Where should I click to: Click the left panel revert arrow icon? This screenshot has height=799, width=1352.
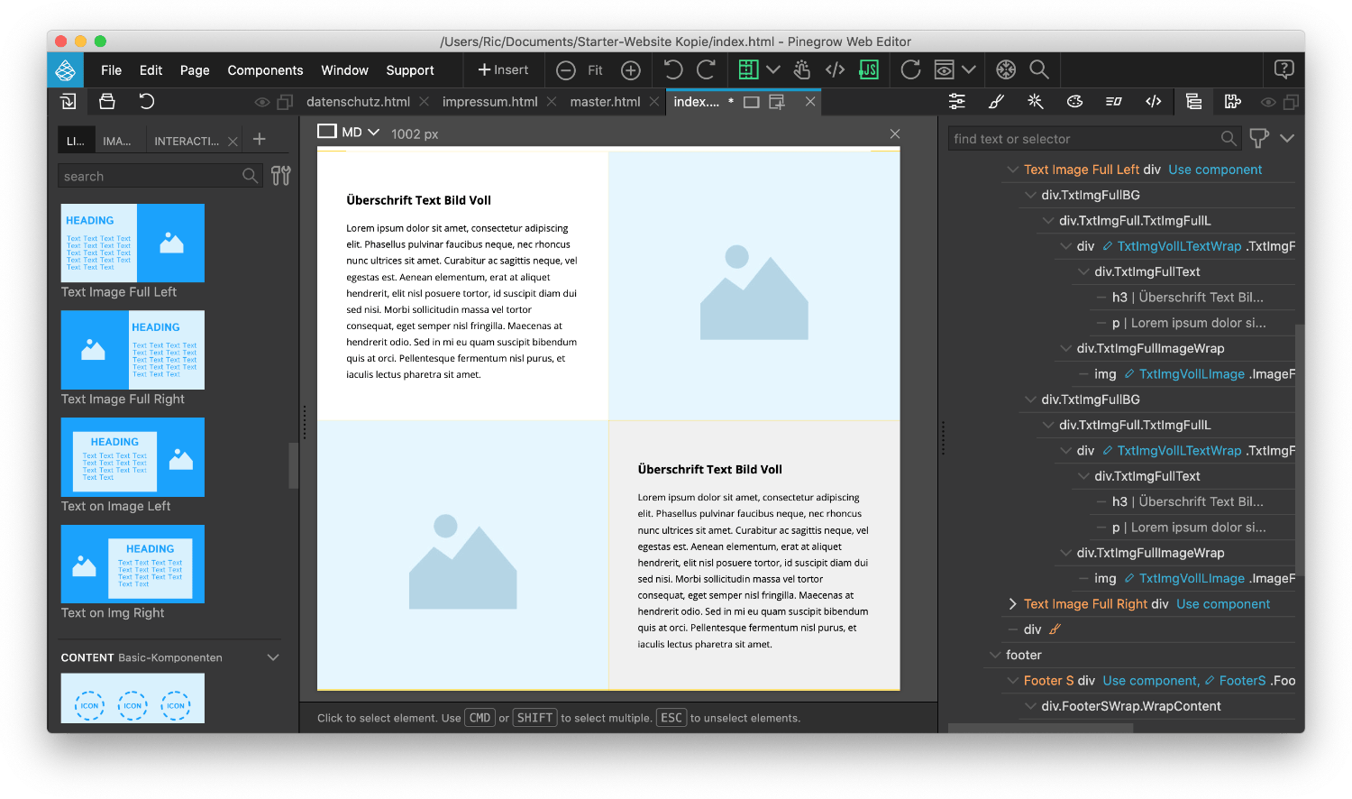(x=147, y=102)
